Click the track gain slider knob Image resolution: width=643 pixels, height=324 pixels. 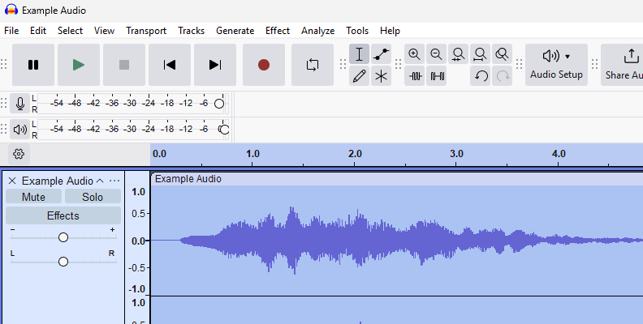(63, 237)
